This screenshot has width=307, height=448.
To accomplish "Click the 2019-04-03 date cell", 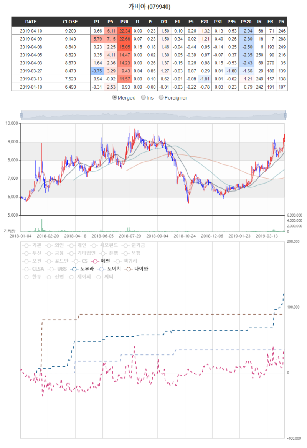I will click(31, 63).
